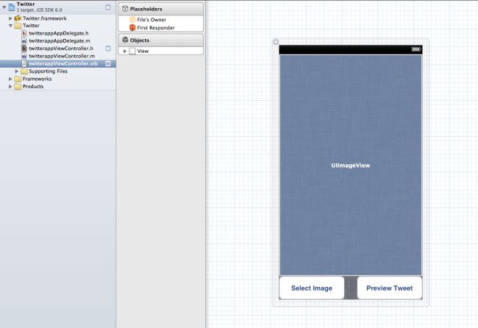Expand the Twitter.framework group

point(10,18)
